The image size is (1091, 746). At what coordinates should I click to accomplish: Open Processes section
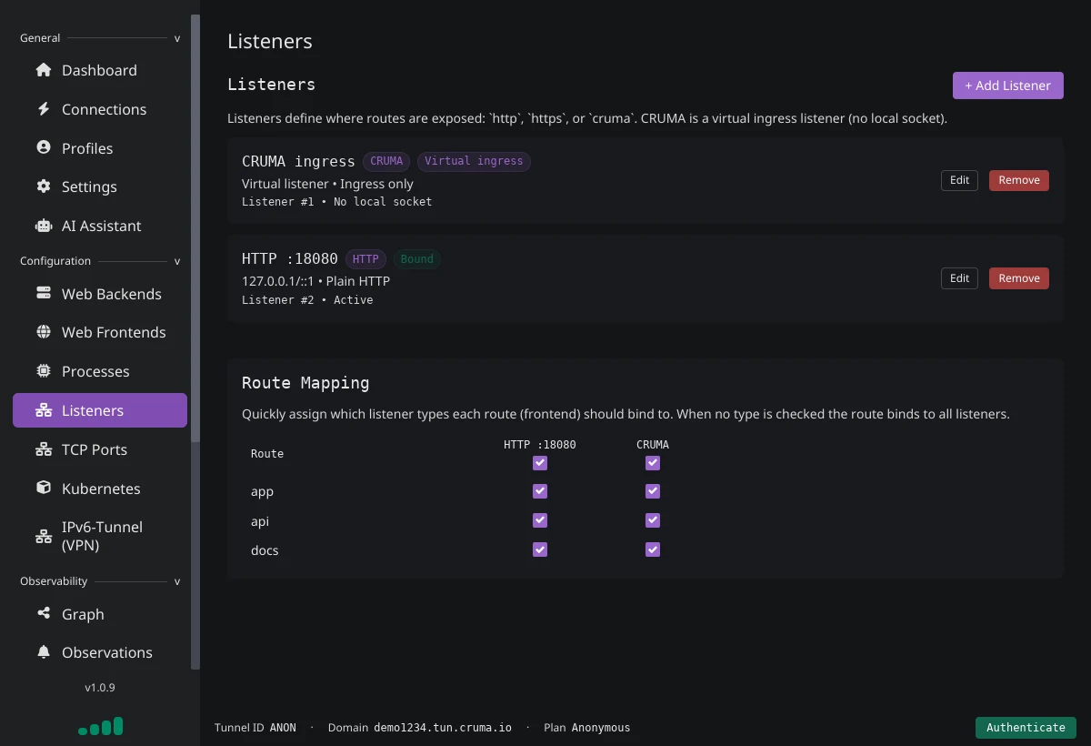(100, 371)
